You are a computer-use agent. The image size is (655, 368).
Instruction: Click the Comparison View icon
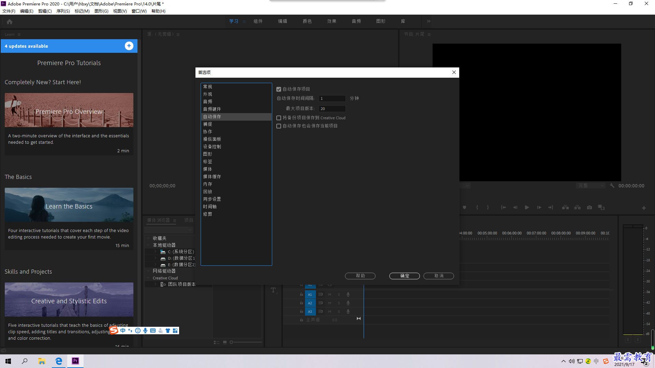(601, 208)
